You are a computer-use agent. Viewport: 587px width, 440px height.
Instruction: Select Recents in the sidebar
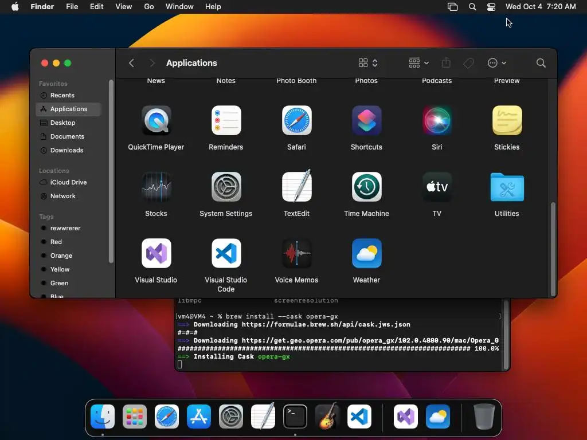click(x=68, y=95)
